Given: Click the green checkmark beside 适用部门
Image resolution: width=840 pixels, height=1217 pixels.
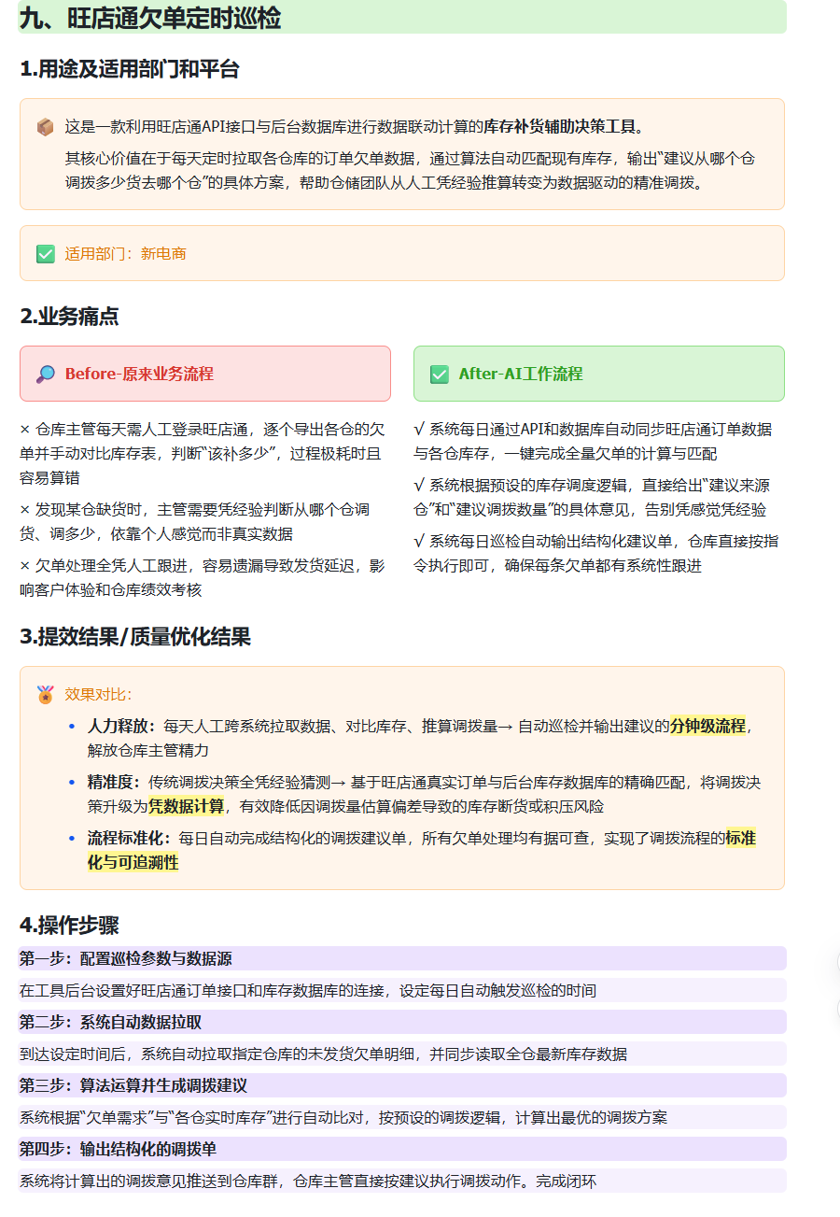Looking at the screenshot, I should click(45, 254).
